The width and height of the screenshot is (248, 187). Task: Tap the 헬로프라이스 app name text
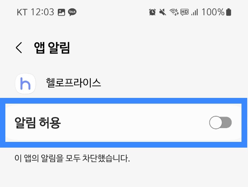click(x=73, y=83)
